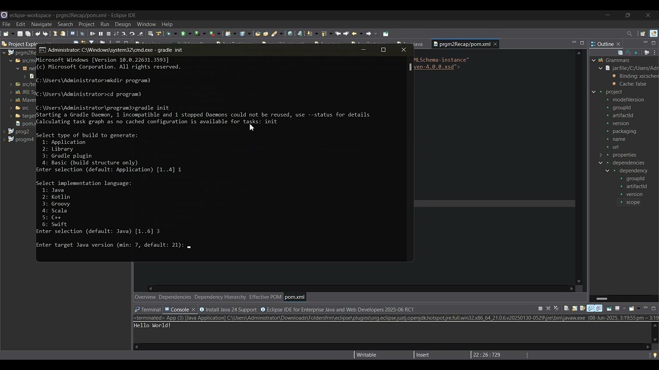Open the Navigate menu
Screen dimensions: 659x370
[41, 24]
